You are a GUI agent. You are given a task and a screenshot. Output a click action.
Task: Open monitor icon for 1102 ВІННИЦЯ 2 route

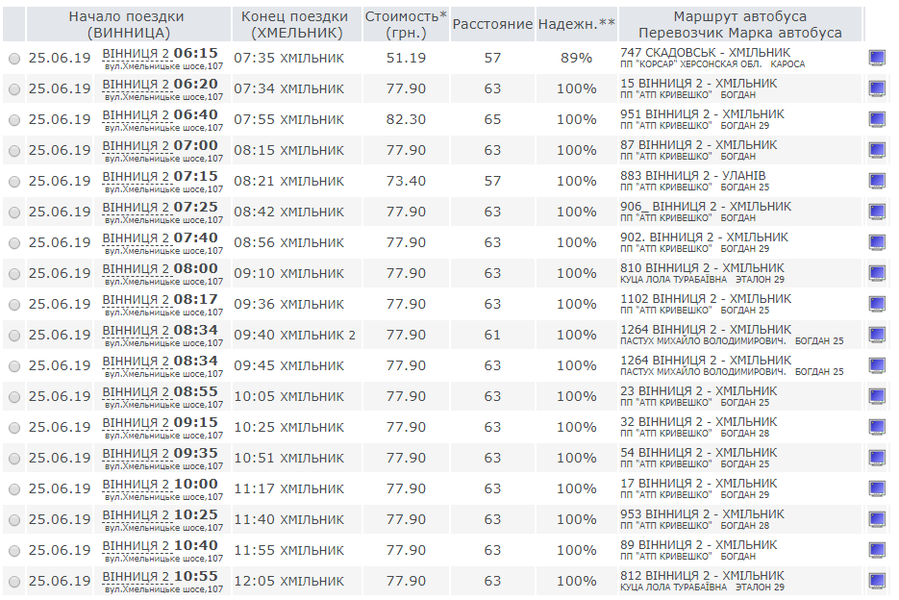[x=877, y=304]
